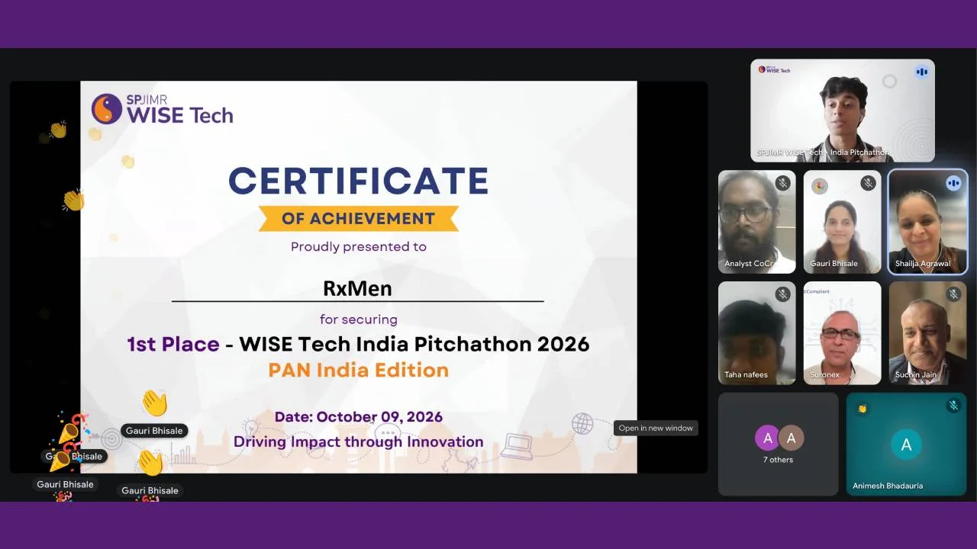977x549 pixels.
Task: Click the small WISE Tech logo in presenter tile
Action: [x=774, y=70]
